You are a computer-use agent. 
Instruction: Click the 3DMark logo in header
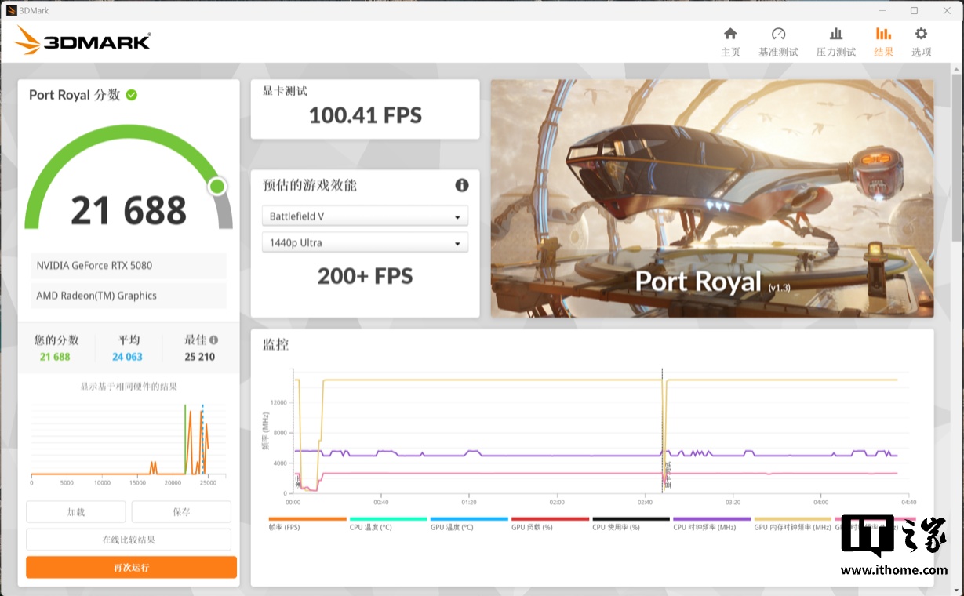[x=82, y=41]
